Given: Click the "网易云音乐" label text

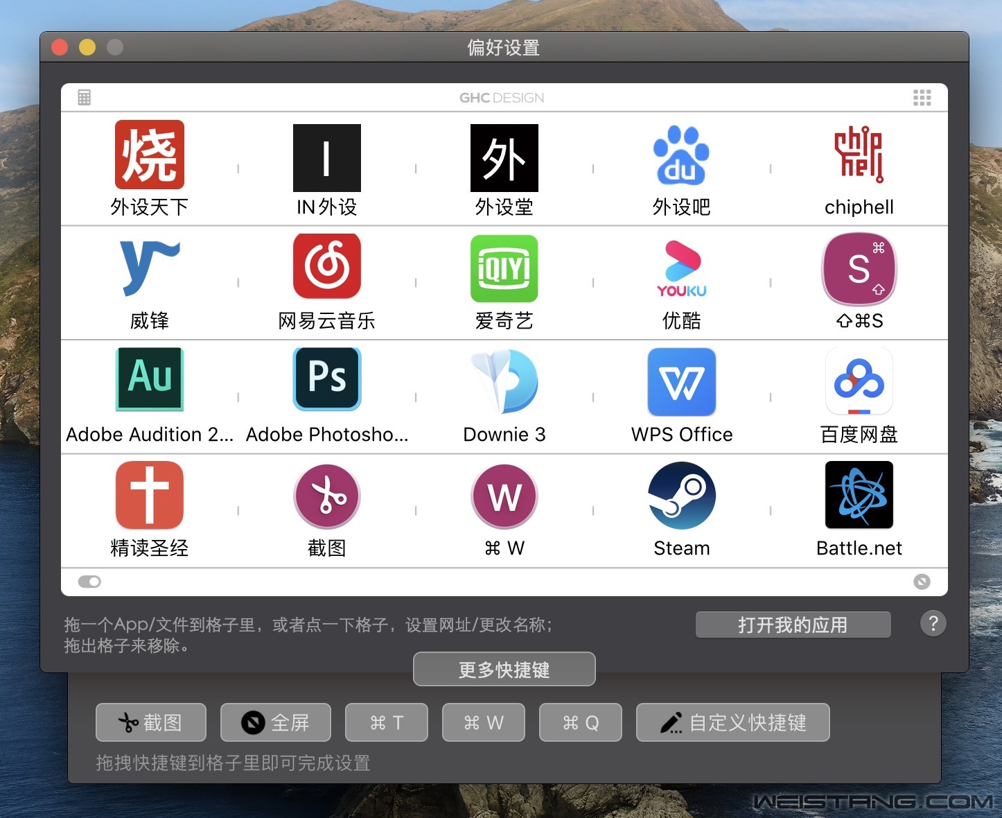Looking at the screenshot, I should click(x=327, y=321).
